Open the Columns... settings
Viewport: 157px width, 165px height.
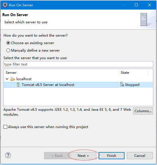click(x=143, y=111)
